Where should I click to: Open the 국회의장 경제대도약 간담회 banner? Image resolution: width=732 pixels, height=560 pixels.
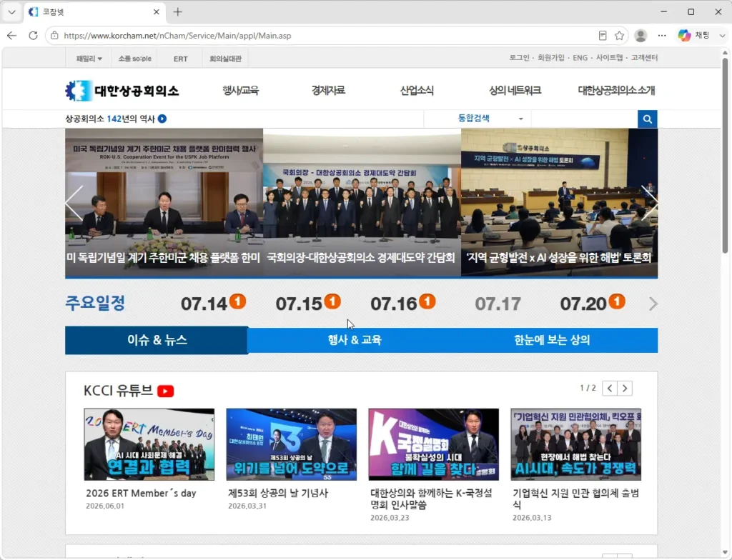click(x=362, y=203)
